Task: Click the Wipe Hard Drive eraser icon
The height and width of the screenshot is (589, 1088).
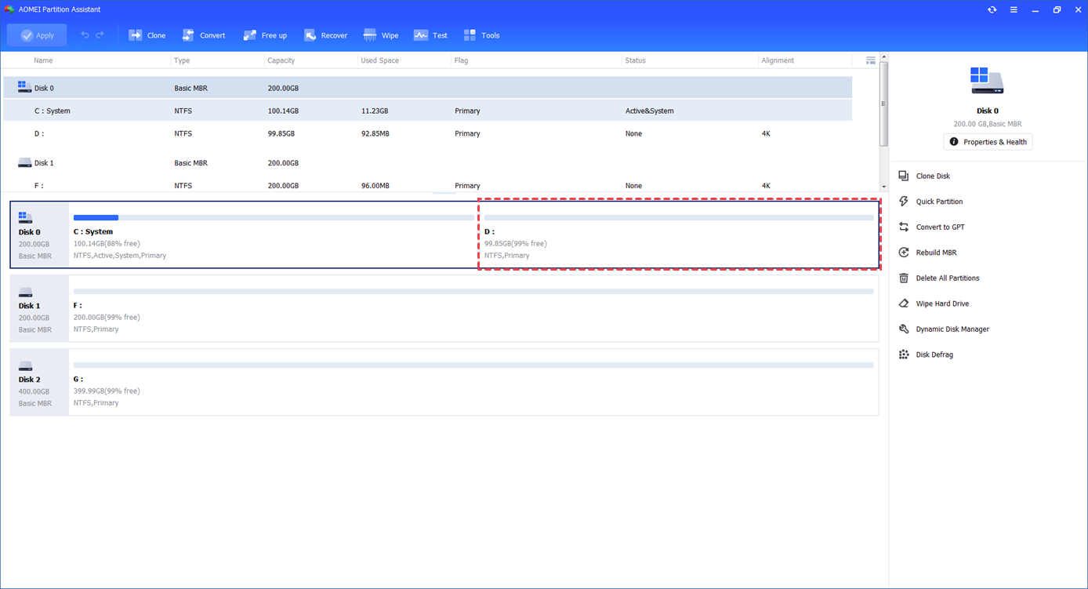Action: [x=904, y=304]
